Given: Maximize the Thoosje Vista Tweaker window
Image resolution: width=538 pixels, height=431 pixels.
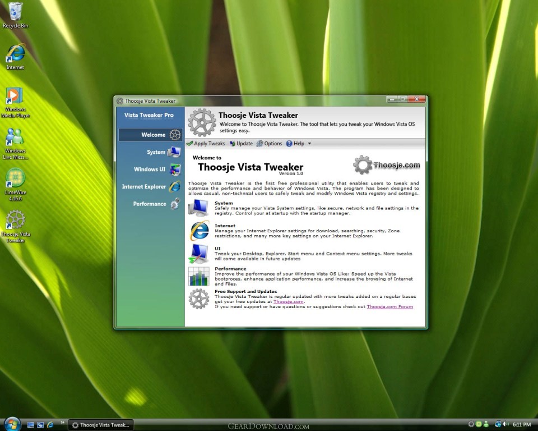Looking at the screenshot, I should tap(403, 99).
